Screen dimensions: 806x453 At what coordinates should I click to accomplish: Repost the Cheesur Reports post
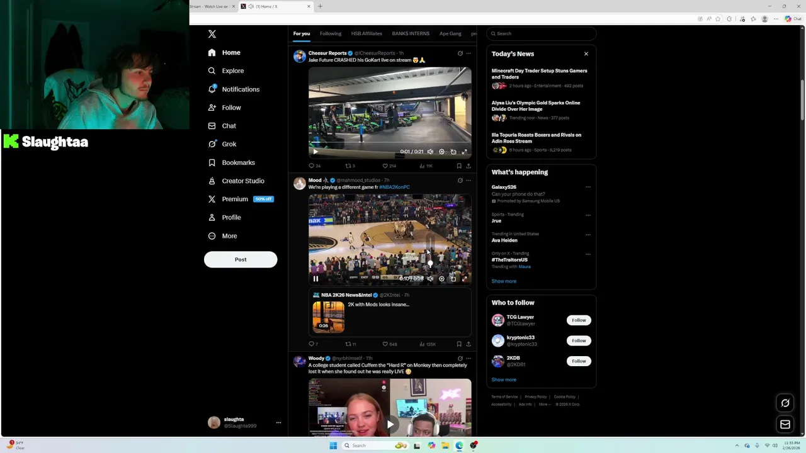[350, 166]
